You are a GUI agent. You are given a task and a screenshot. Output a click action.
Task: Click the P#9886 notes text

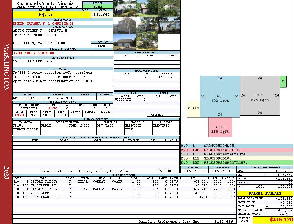click(x=53, y=77)
